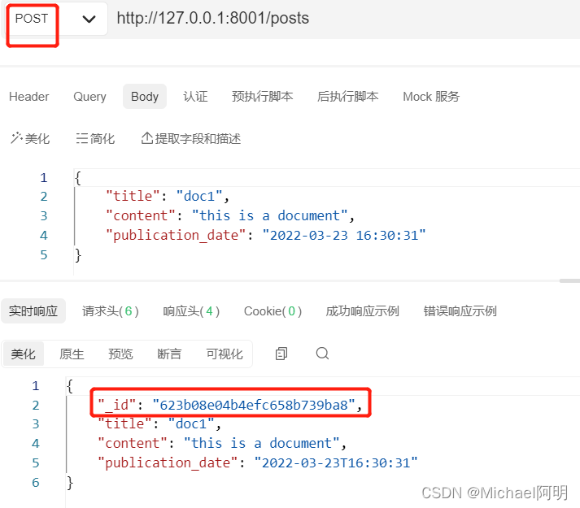Viewport: 580px width, 508px height.
Task: Click "2022-03-23 16:30:31" in request body
Action: [x=344, y=236]
